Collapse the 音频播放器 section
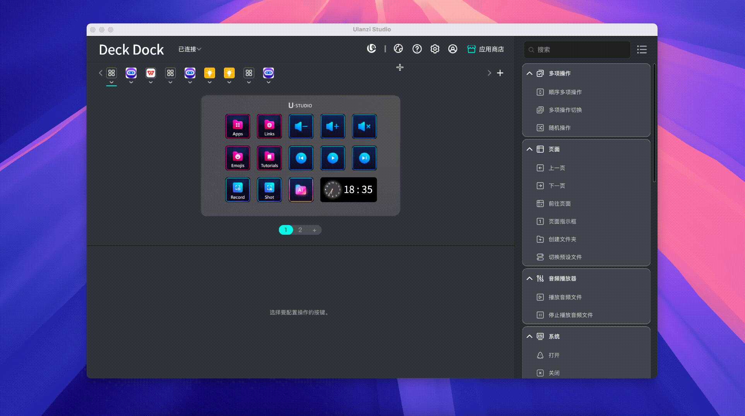This screenshot has height=416, width=745. (530, 279)
